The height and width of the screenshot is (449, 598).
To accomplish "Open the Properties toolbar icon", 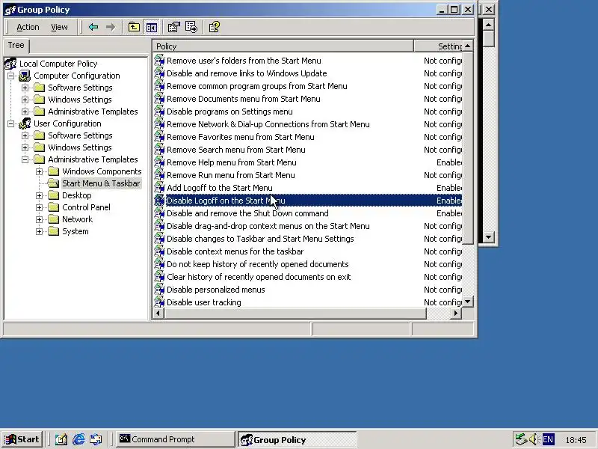I will [x=174, y=27].
